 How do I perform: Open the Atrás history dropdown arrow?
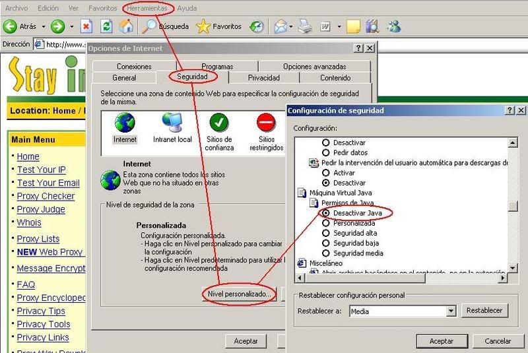(x=44, y=27)
